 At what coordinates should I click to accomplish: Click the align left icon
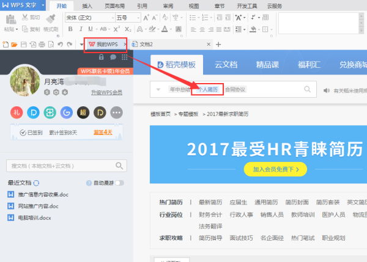pos(193,29)
